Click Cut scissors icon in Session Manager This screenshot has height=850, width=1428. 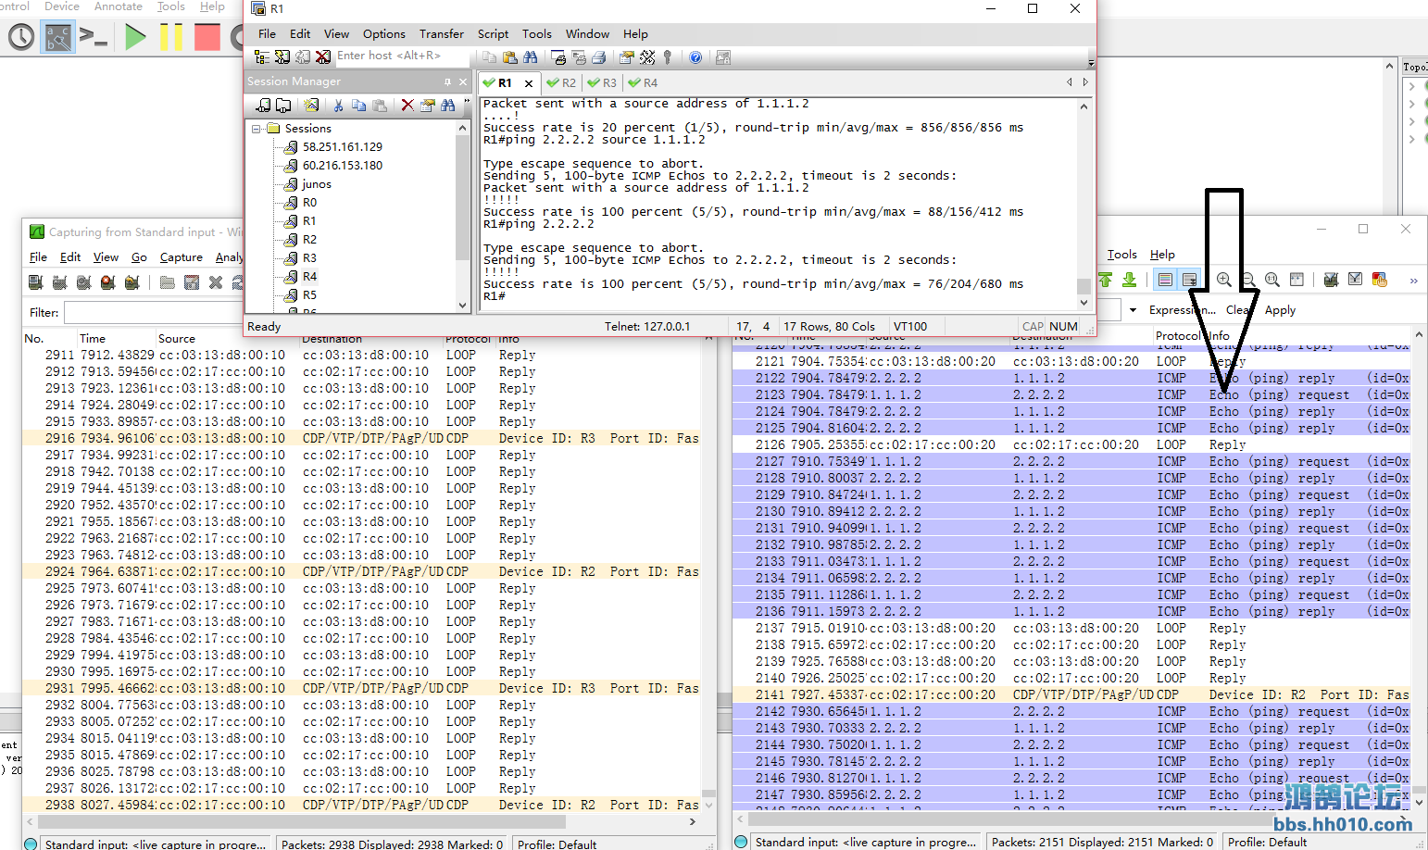(338, 106)
